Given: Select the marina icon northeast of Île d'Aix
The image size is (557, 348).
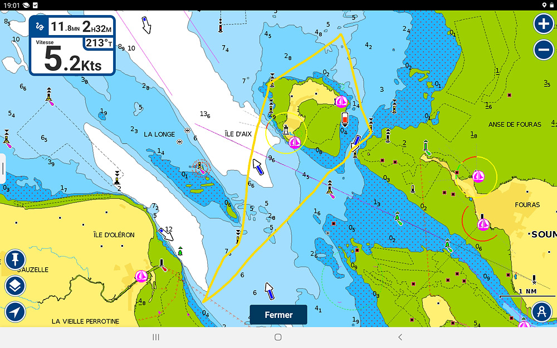Looking at the screenshot, I should pos(341,102).
